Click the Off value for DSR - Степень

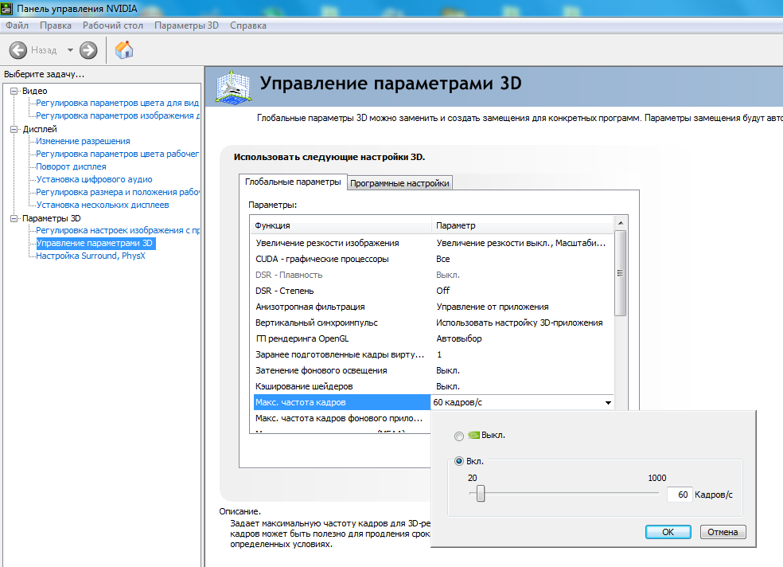click(443, 291)
